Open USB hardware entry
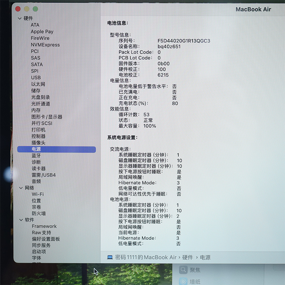The width and height of the screenshot is (285, 285). (36, 78)
